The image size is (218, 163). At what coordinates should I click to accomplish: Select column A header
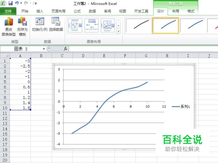(20, 56)
